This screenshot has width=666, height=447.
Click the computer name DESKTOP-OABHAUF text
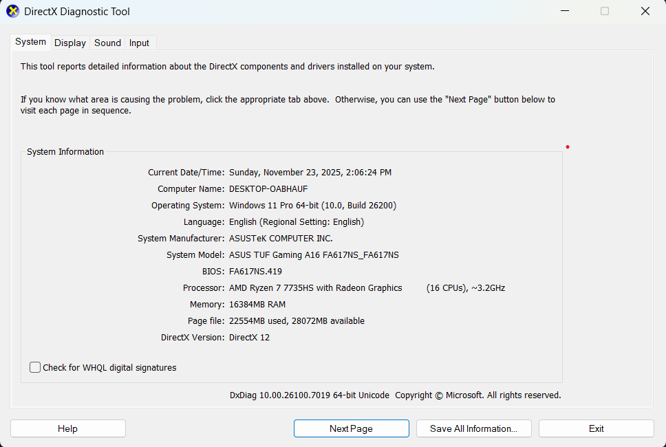pos(267,189)
